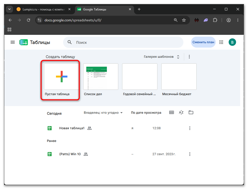This screenshot has height=189, width=248.
Task: Open the bookmarks bar apps grid icon
Action: click(9, 30)
